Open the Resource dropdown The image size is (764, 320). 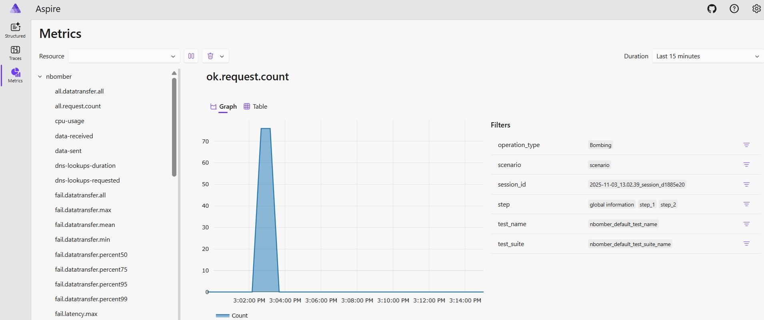click(x=124, y=56)
